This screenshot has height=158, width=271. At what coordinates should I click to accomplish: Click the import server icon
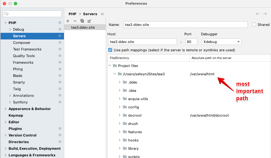click(89, 21)
